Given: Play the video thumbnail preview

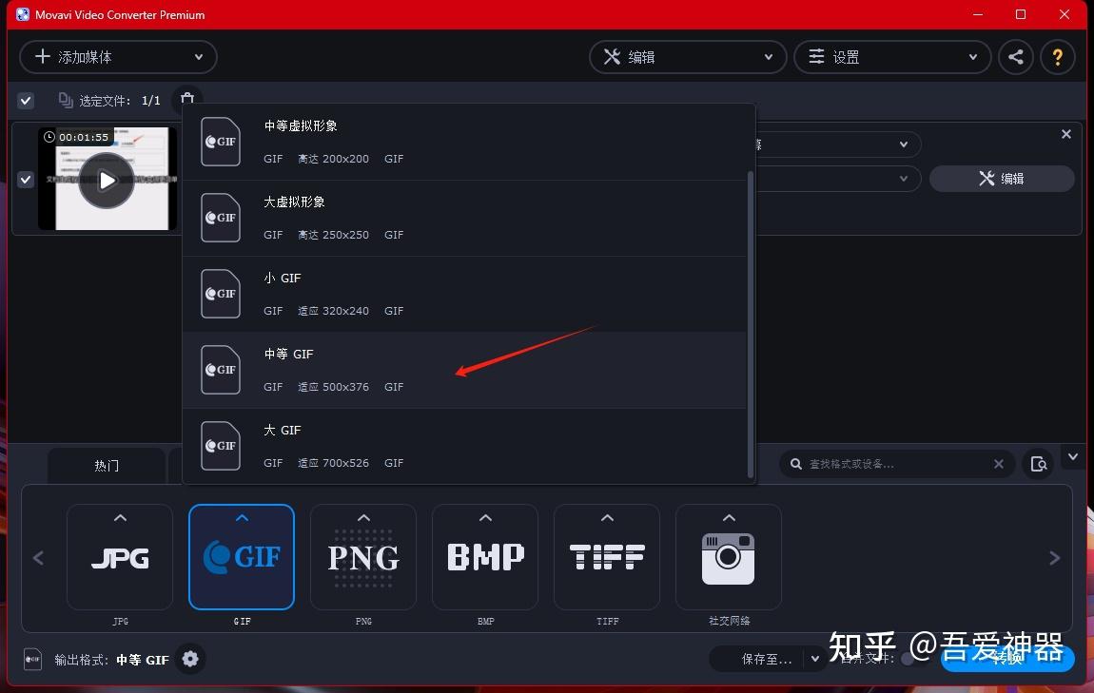Looking at the screenshot, I should pyautogui.click(x=106, y=181).
